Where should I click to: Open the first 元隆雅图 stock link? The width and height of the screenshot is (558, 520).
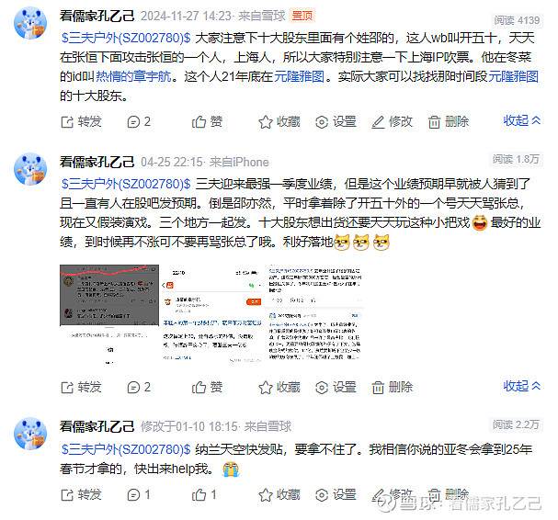[x=299, y=76]
